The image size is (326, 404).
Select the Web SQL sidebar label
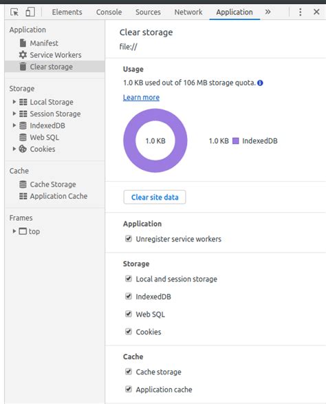pos(45,138)
